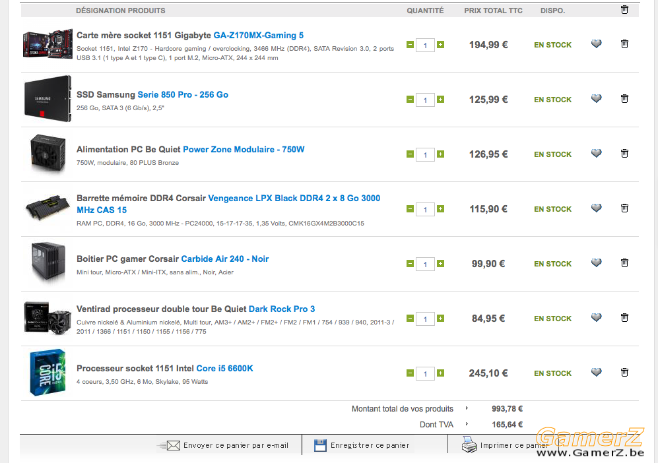Click the PRIX TOTAL TTC column header
Viewport: 658px width, 463px height.
pyautogui.click(x=494, y=11)
